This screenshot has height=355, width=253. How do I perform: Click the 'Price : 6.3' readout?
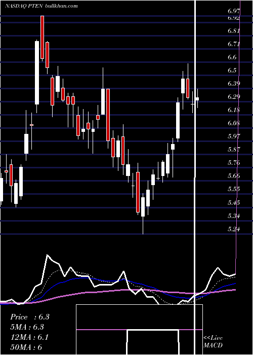(30, 317)
